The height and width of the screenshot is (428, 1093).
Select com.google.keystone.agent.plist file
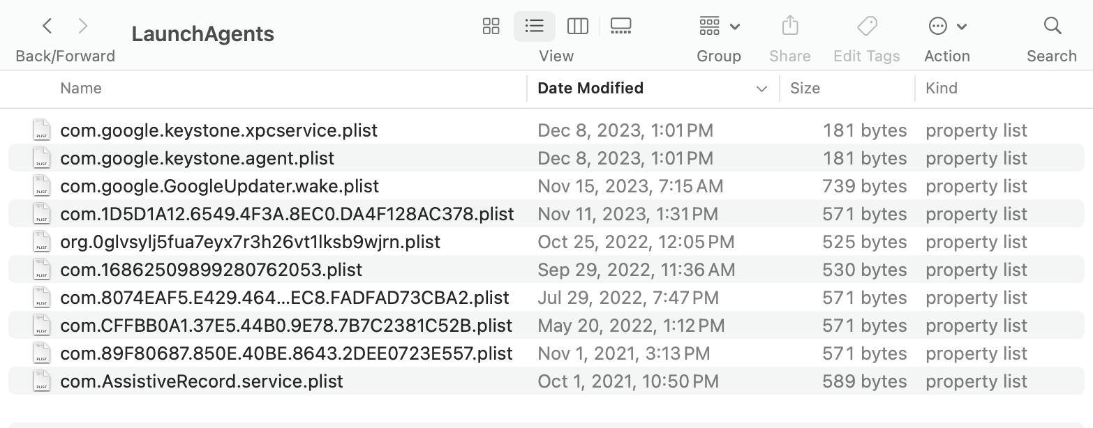click(198, 158)
